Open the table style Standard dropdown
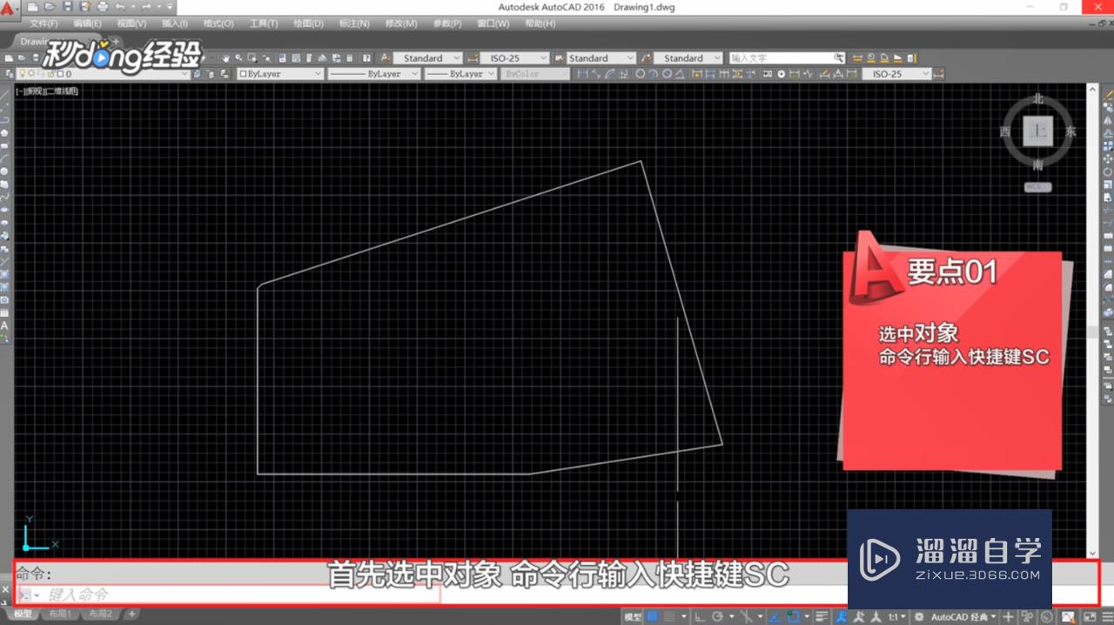1114x625 pixels. 601,58
